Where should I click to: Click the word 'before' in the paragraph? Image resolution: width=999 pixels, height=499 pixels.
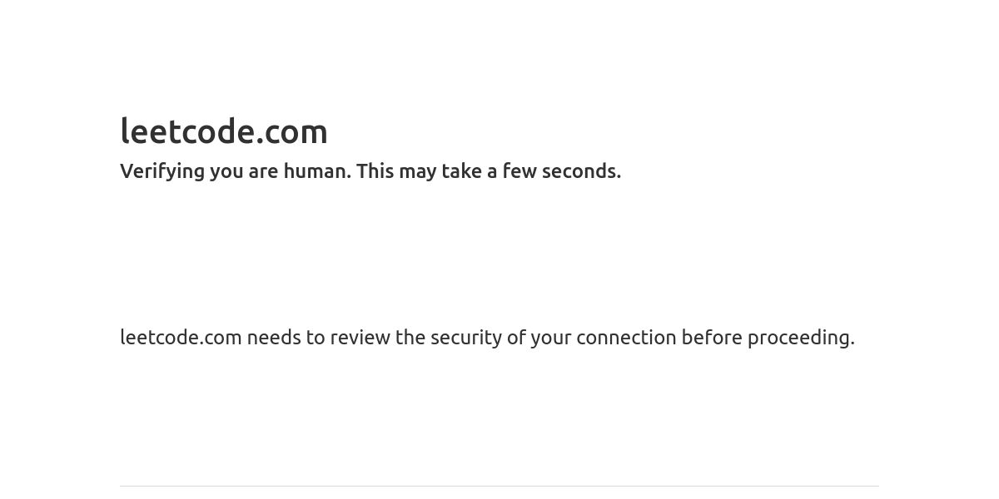pos(712,337)
